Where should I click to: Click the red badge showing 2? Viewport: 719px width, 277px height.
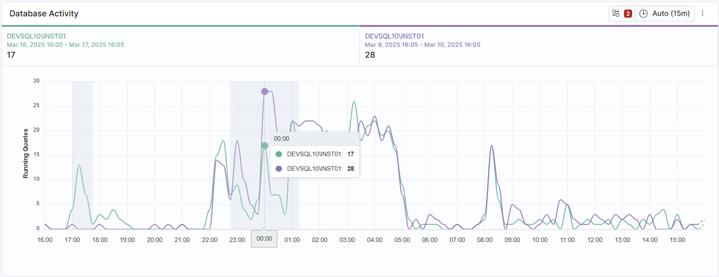pos(628,14)
